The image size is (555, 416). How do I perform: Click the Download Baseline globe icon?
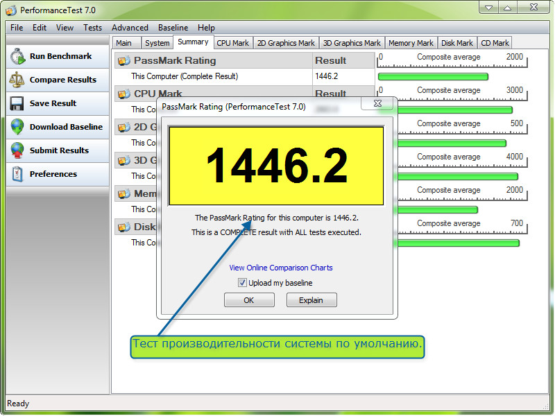17,128
